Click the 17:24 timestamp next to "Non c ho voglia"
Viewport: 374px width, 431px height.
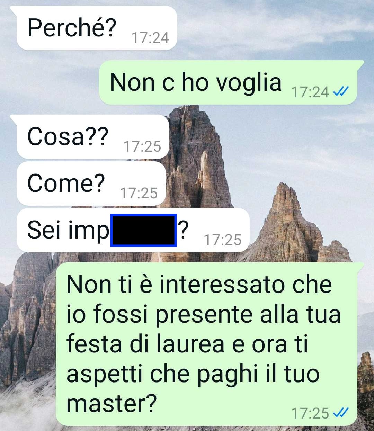pos(310,92)
